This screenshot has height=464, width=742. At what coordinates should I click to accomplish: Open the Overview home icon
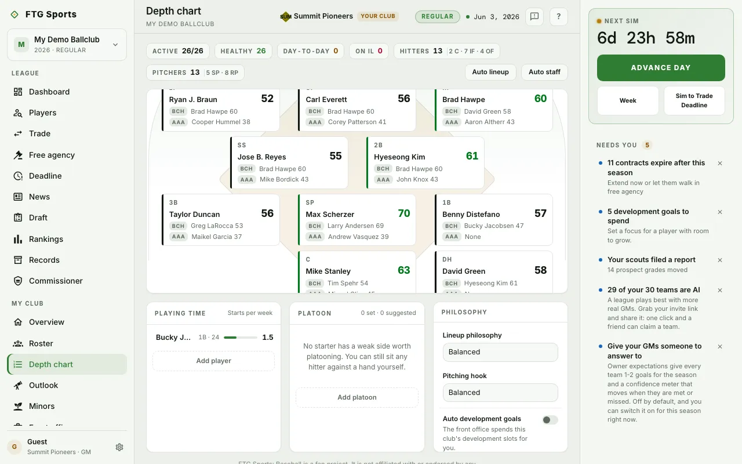pyautogui.click(x=18, y=322)
